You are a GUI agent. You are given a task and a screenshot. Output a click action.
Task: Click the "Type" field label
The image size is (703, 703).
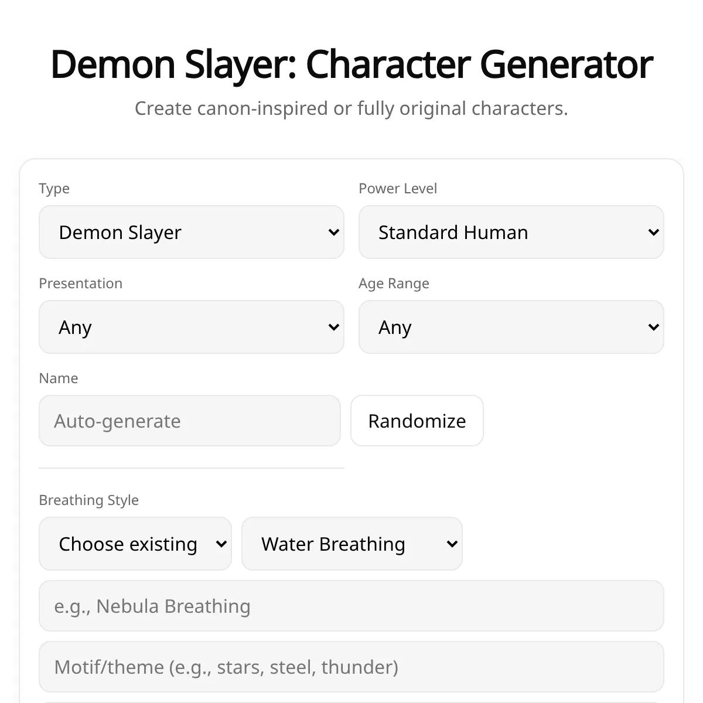(54, 189)
